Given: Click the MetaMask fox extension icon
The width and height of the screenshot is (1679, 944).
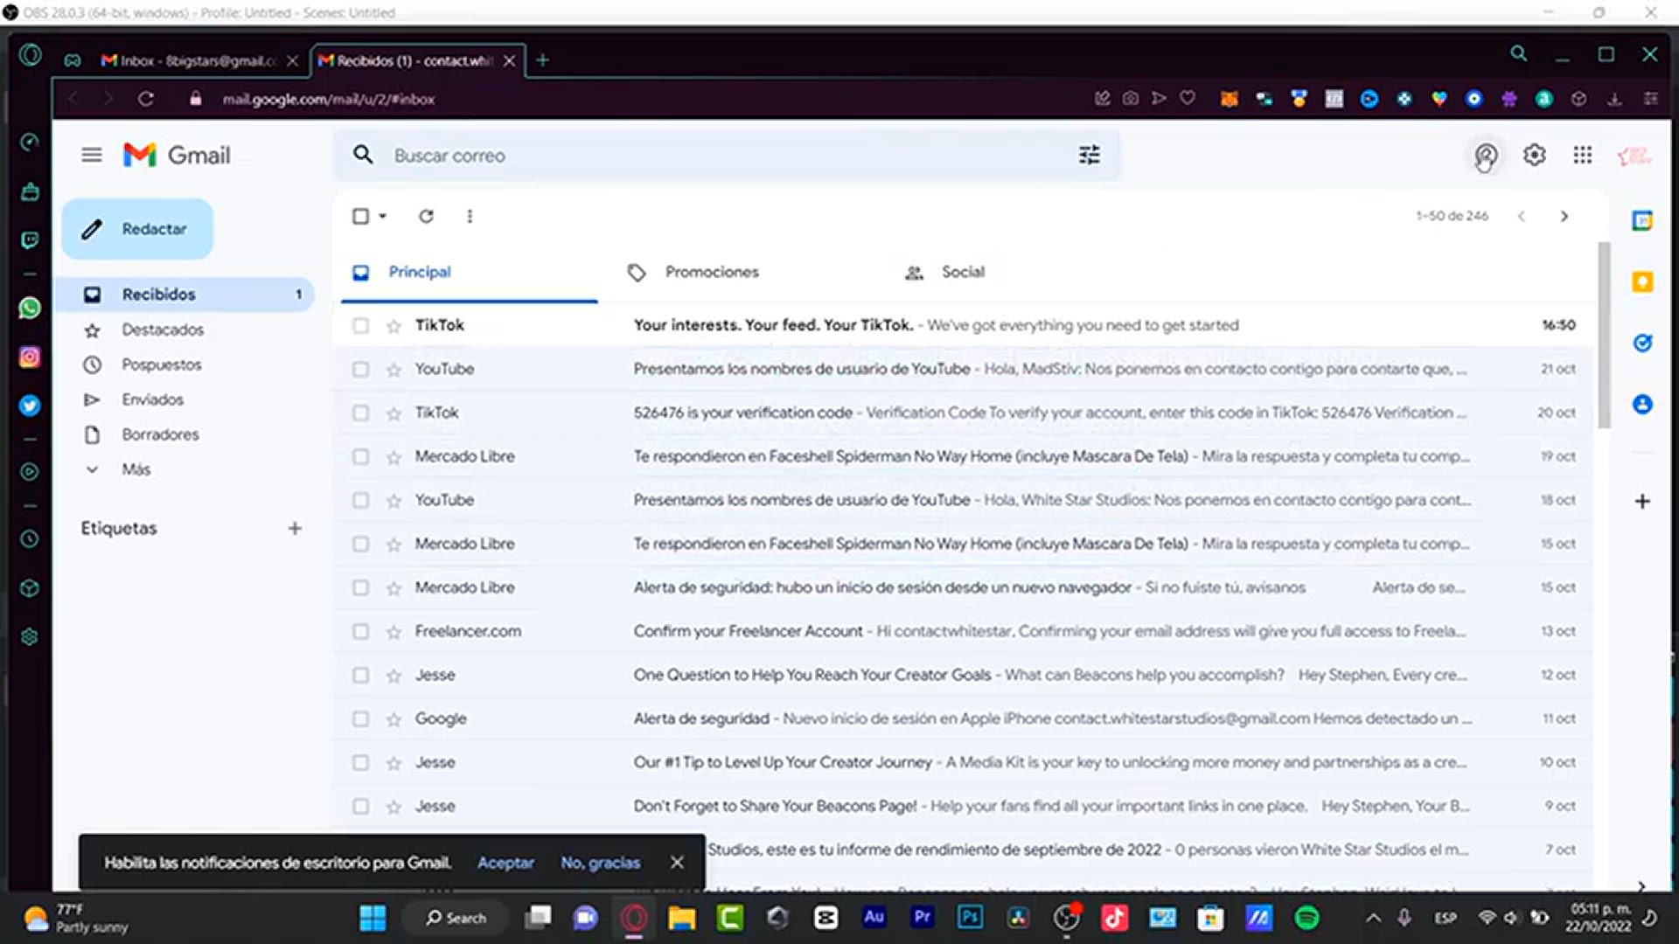Looking at the screenshot, I should [1229, 99].
